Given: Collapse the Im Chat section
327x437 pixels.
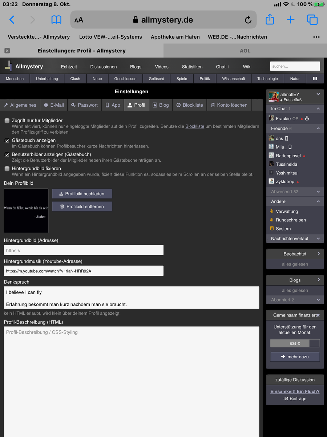Looking at the screenshot, I should (x=318, y=109).
